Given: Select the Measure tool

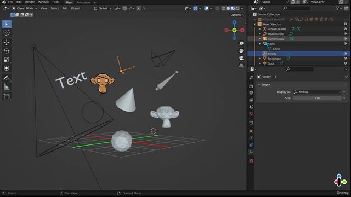Looking at the screenshot, I should click(x=7, y=86).
